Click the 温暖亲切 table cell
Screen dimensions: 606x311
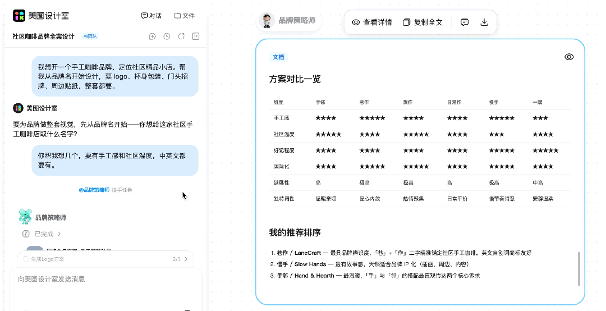(x=326, y=199)
